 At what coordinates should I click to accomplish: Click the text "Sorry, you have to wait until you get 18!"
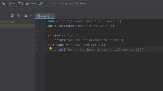[x=104, y=50]
